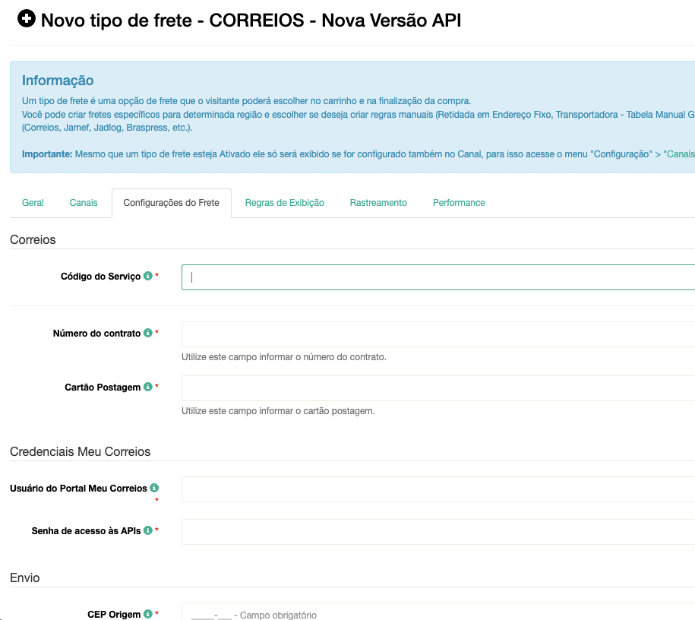Open info icon for Código do Serviço
This screenshot has width=695, height=620.
(148, 276)
